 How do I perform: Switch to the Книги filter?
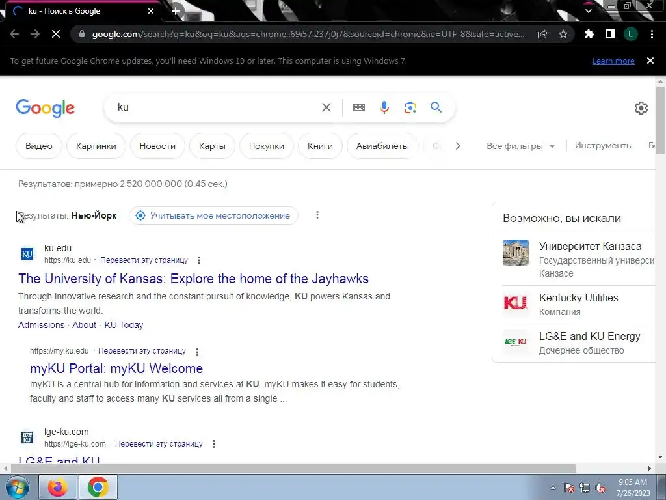click(x=320, y=146)
